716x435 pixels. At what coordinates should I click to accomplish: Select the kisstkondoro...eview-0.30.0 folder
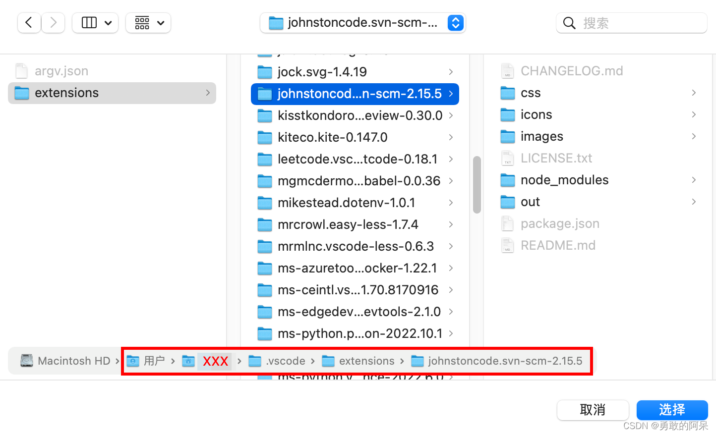[x=355, y=115]
